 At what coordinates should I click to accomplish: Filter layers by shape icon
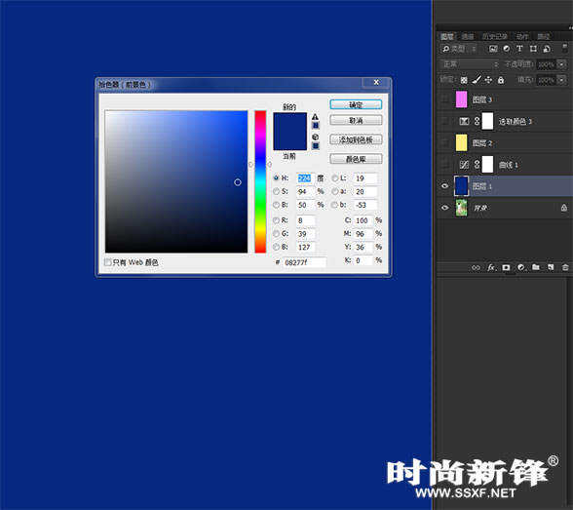[x=533, y=49]
